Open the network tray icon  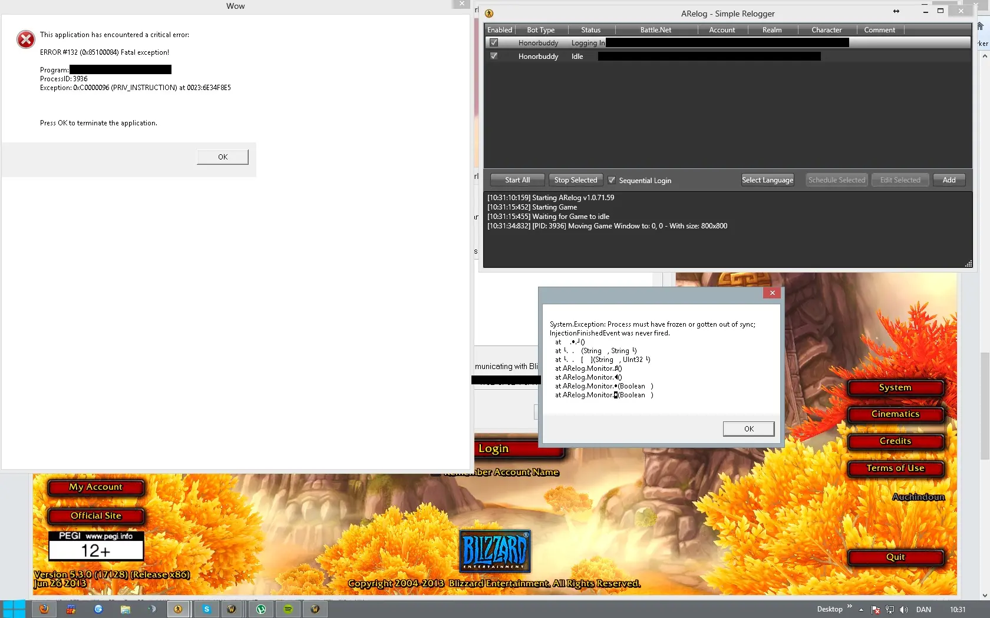890,610
